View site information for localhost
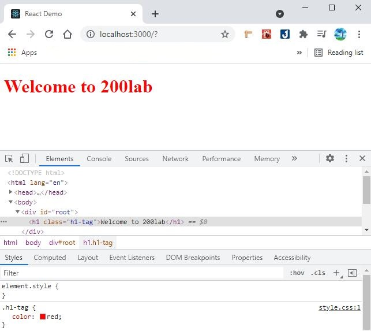Screen dimensions: 371x331 pyautogui.click(x=91, y=34)
